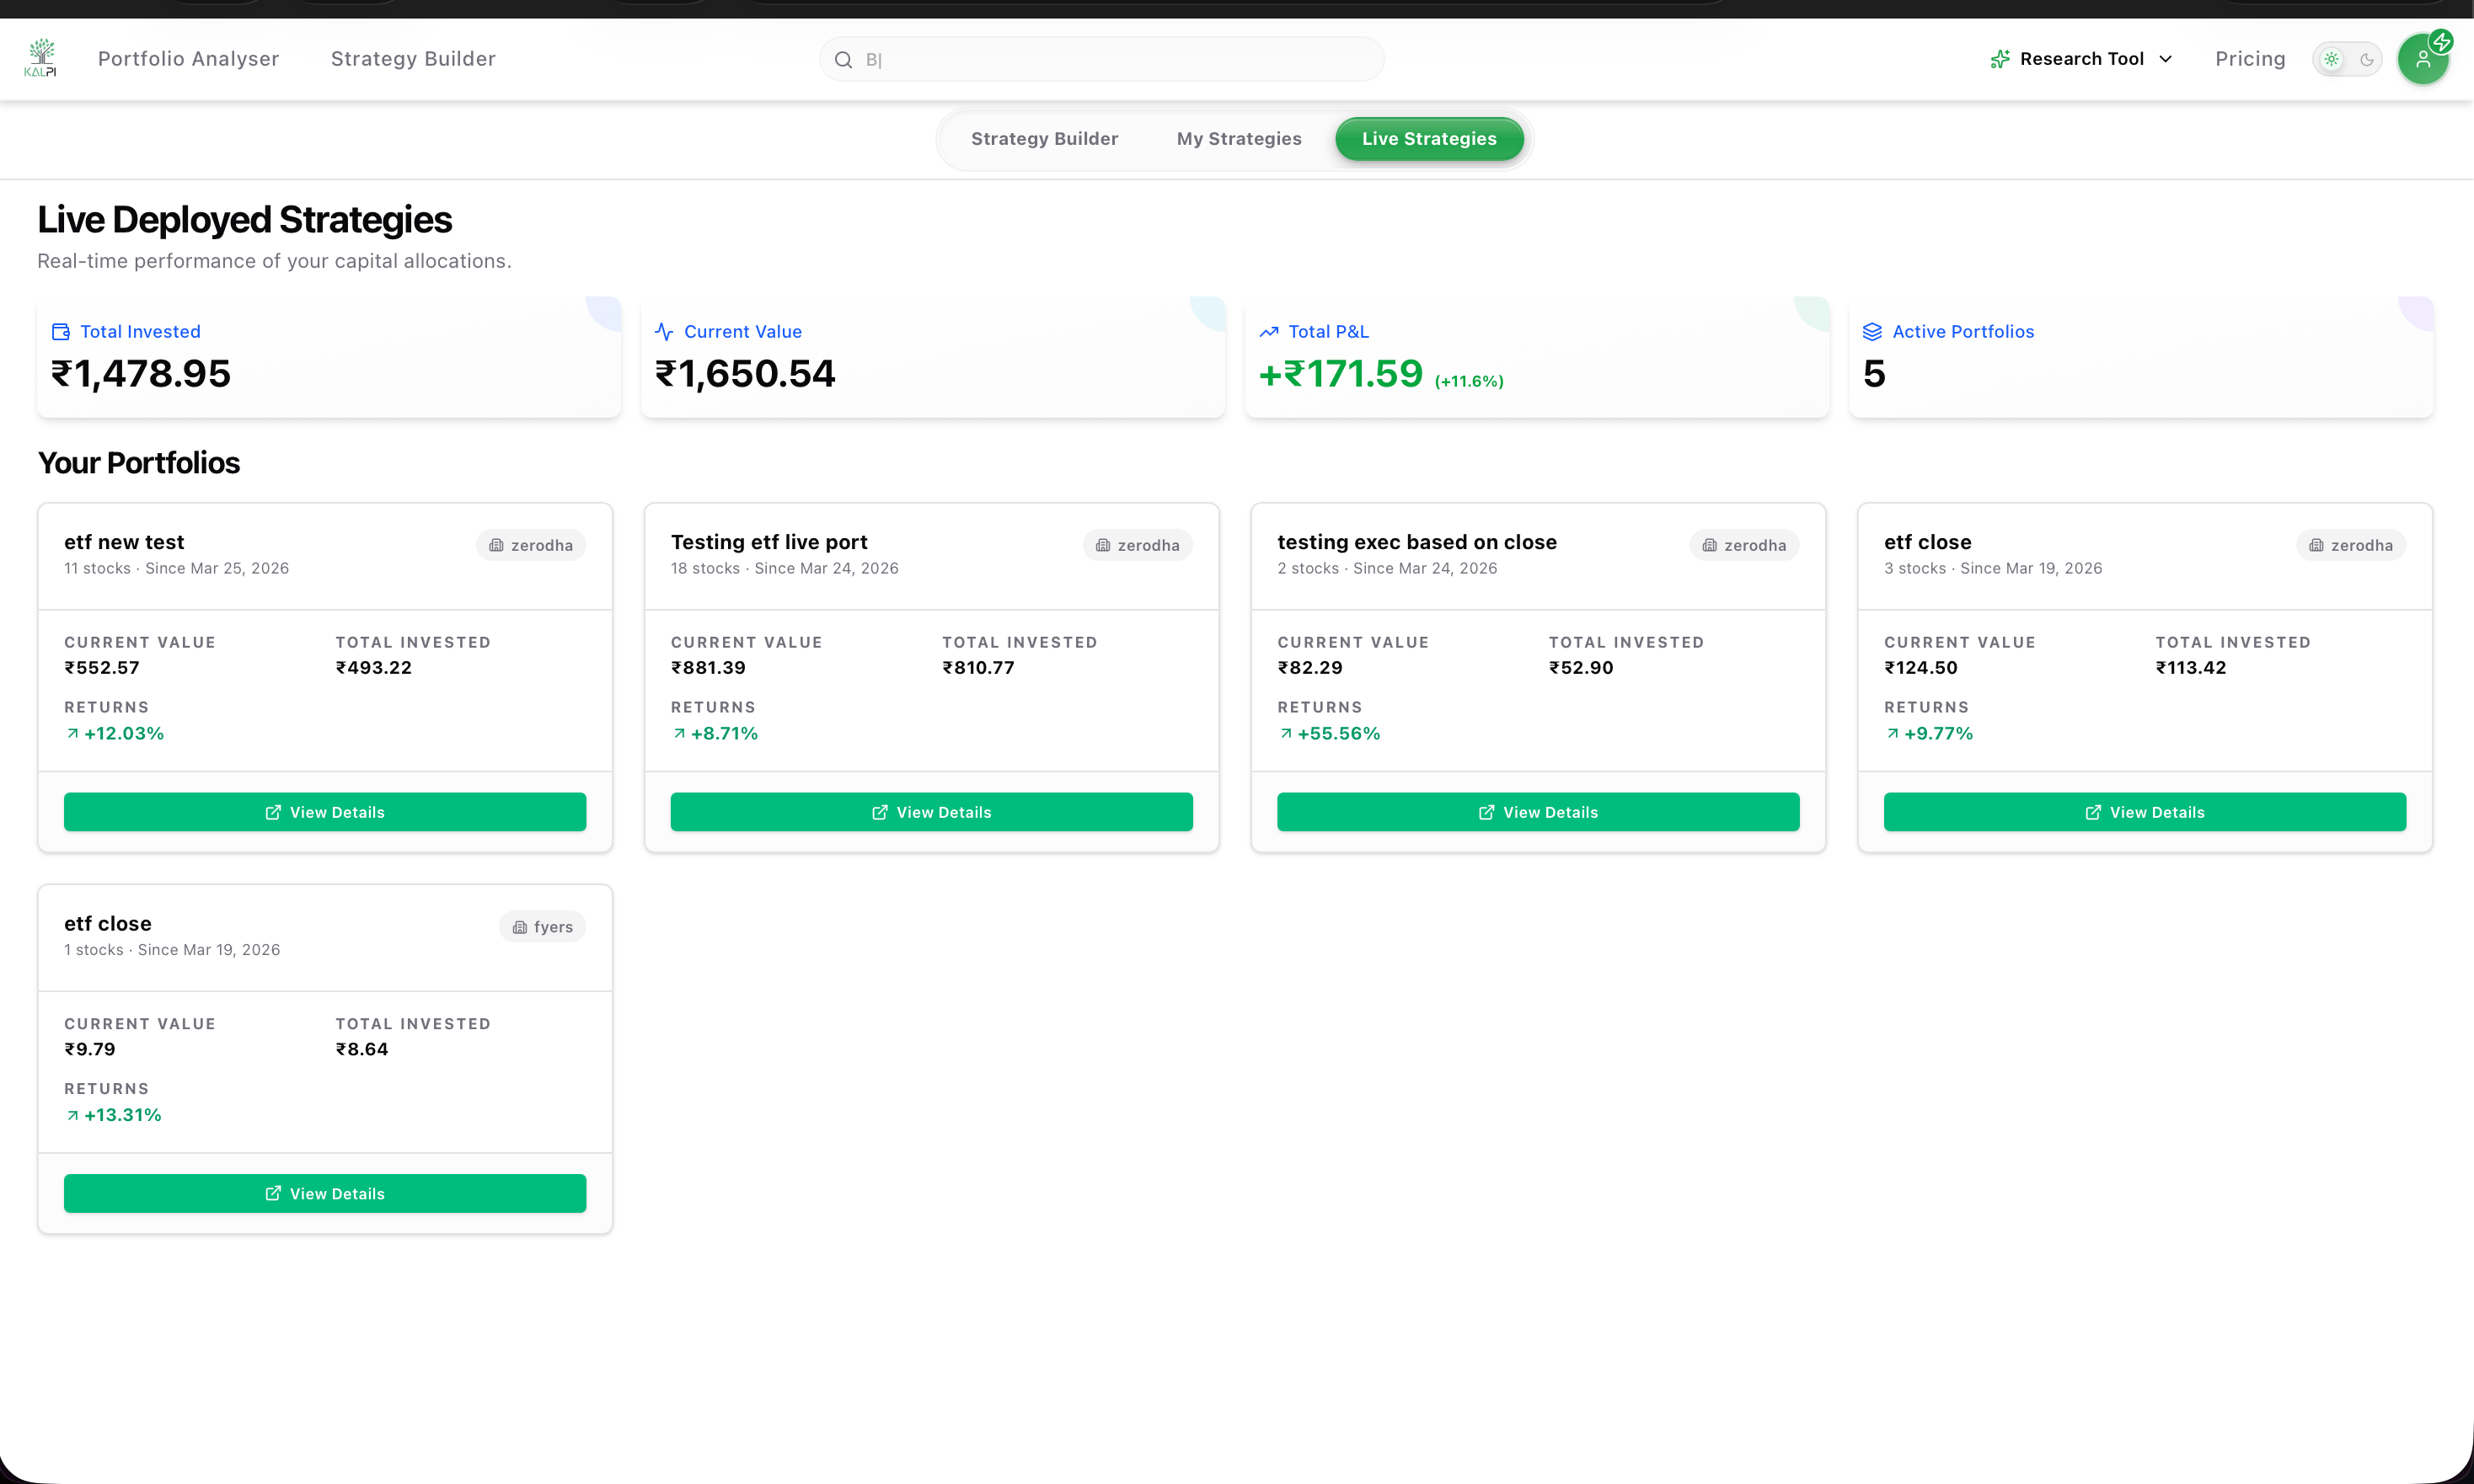Image resolution: width=2474 pixels, height=1484 pixels.
Task: Click the Your Portfolios heading
Action: [x=138, y=463]
